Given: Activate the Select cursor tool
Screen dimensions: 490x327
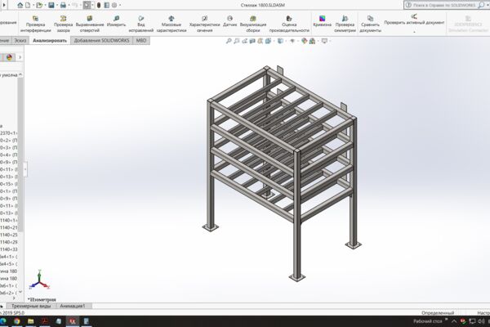Looking at the screenshot, I should (87, 5).
